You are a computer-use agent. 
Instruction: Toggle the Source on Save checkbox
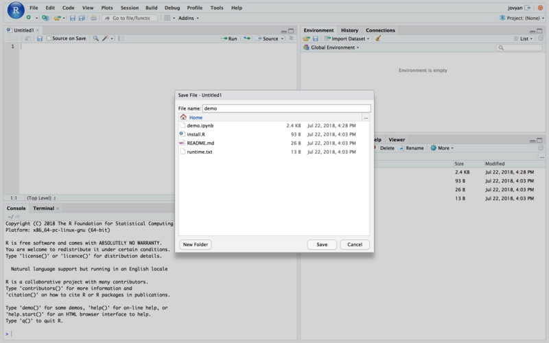point(49,38)
